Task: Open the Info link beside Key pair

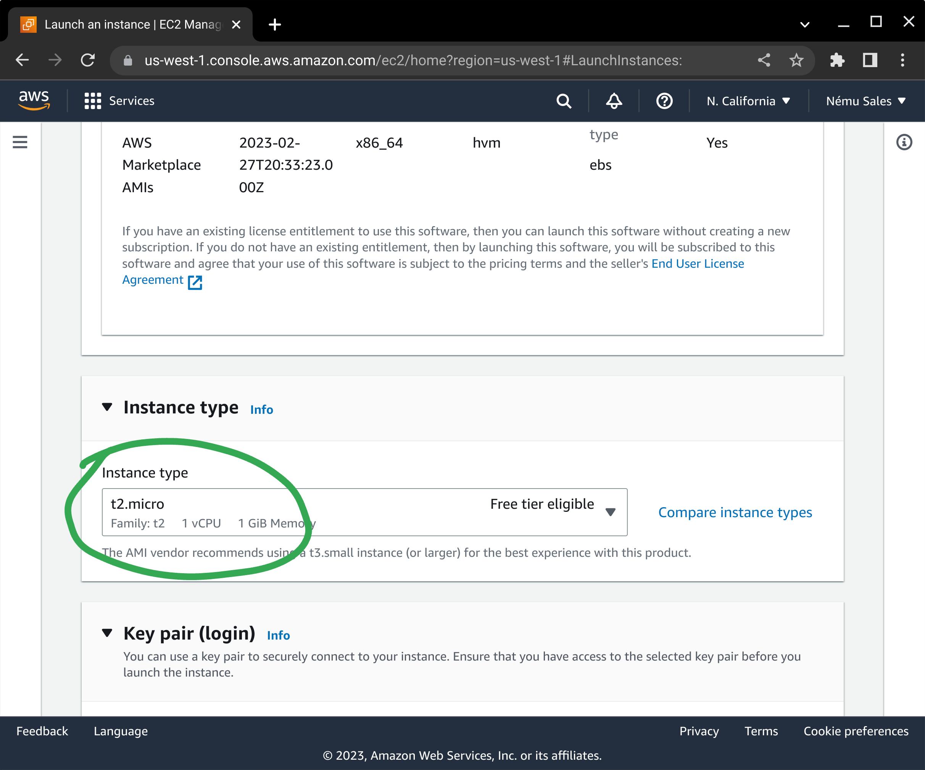Action: coord(279,635)
